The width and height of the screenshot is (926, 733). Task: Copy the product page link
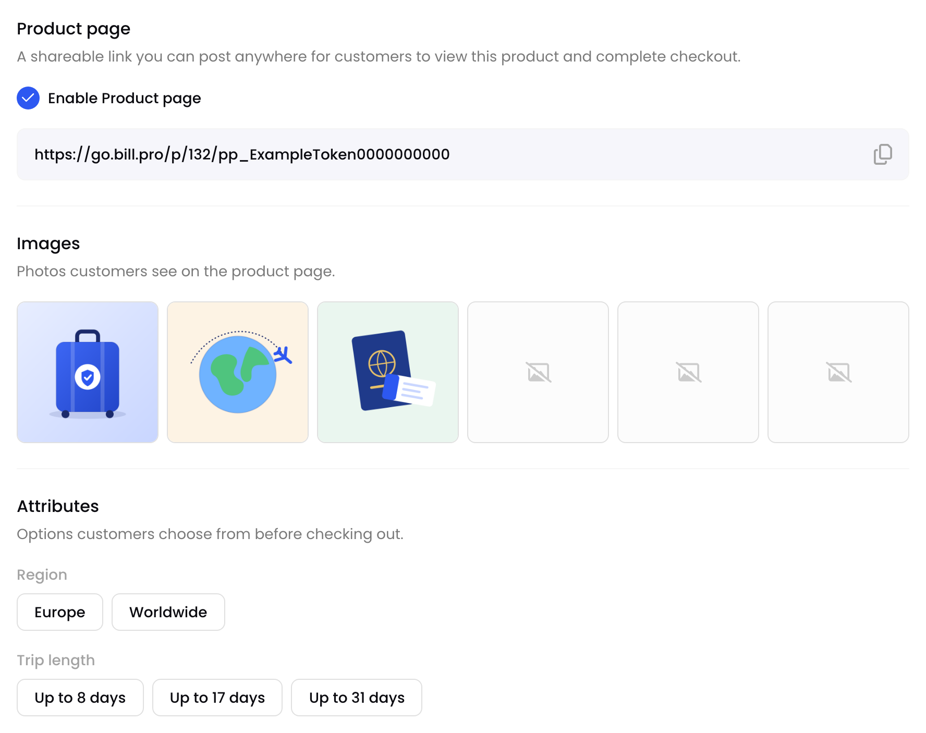[883, 154]
